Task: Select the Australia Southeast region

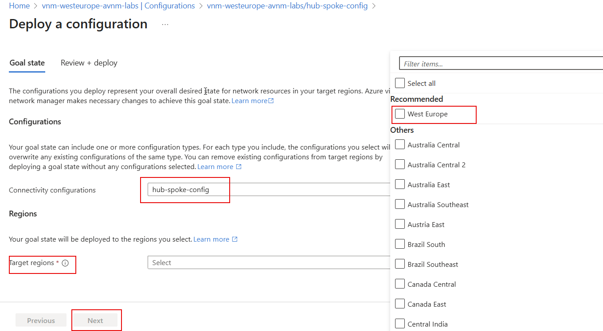Action: 399,204
